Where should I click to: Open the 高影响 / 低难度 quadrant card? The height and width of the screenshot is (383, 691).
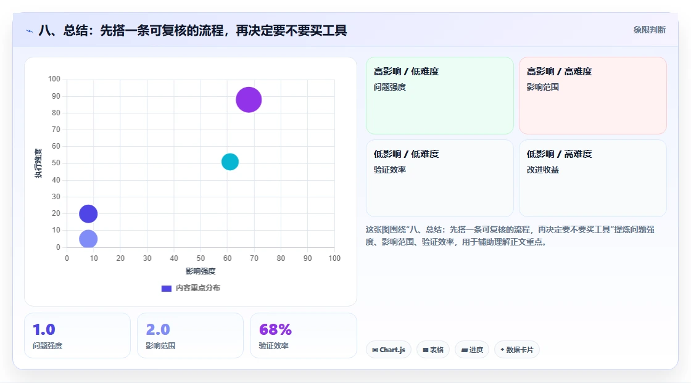tap(440, 96)
